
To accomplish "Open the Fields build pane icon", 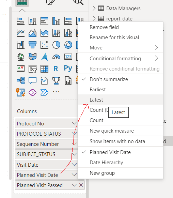I will [22, 3].
